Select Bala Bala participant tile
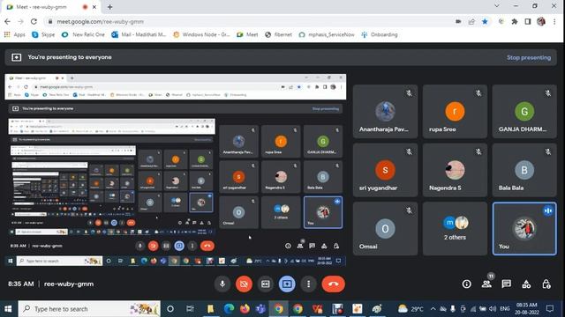Image resolution: width=565 pixels, height=317 pixels. pyautogui.click(x=524, y=170)
